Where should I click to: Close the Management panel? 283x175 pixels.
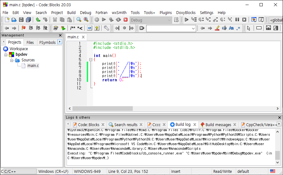click(60, 35)
